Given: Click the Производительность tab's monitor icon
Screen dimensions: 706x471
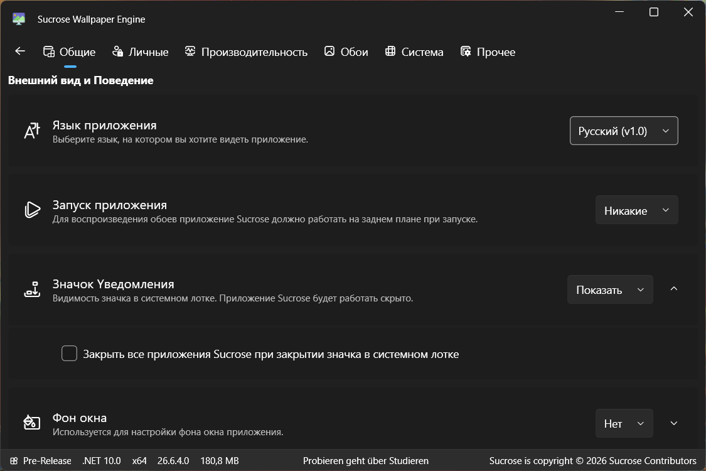Looking at the screenshot, I should pos(190,51).
